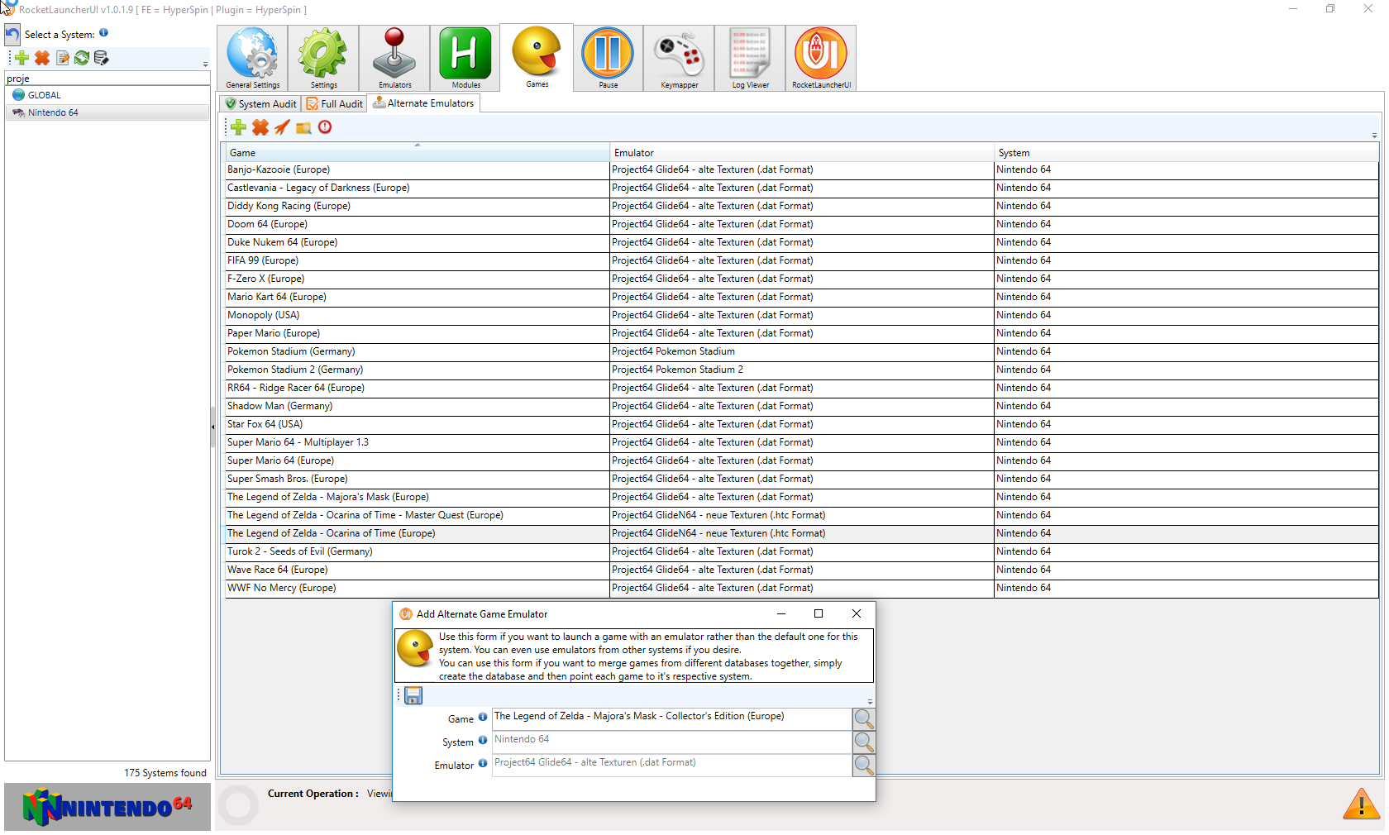
Task: Select Ocarina of Time - Master Quest row
Action: click(x=801, y=515)
